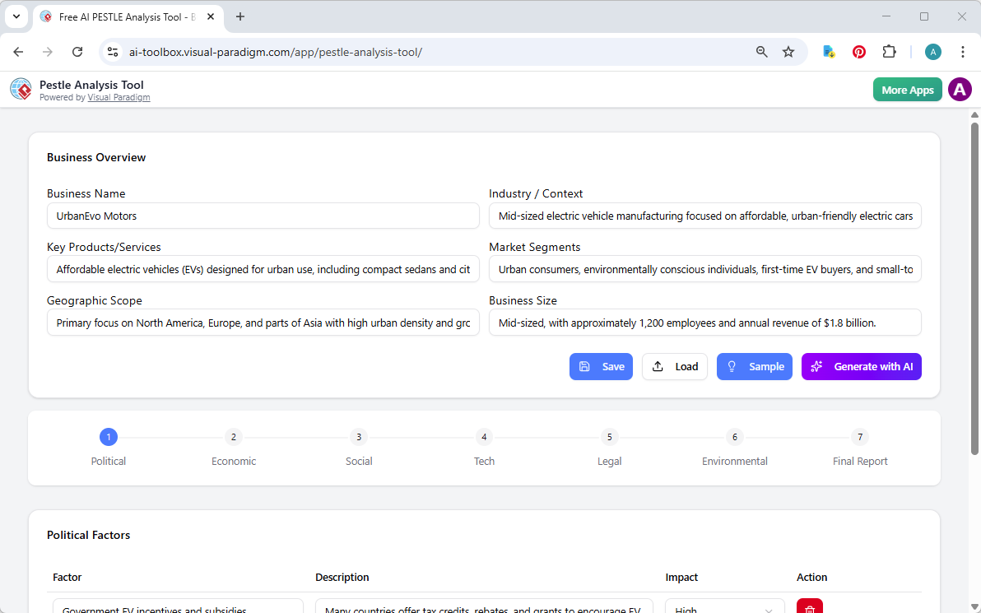Select the Save icon button
This screenshot has width=981, height=613.
tap(586, 366)
